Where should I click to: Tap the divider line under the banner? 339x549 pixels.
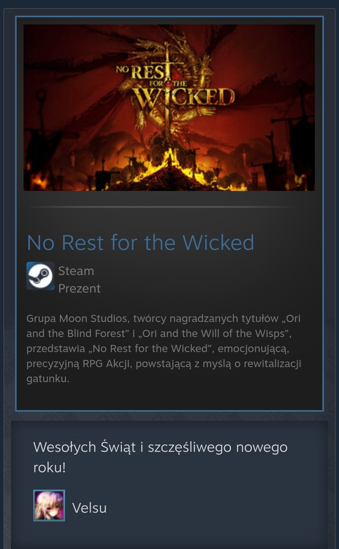(x=169, y=207)
